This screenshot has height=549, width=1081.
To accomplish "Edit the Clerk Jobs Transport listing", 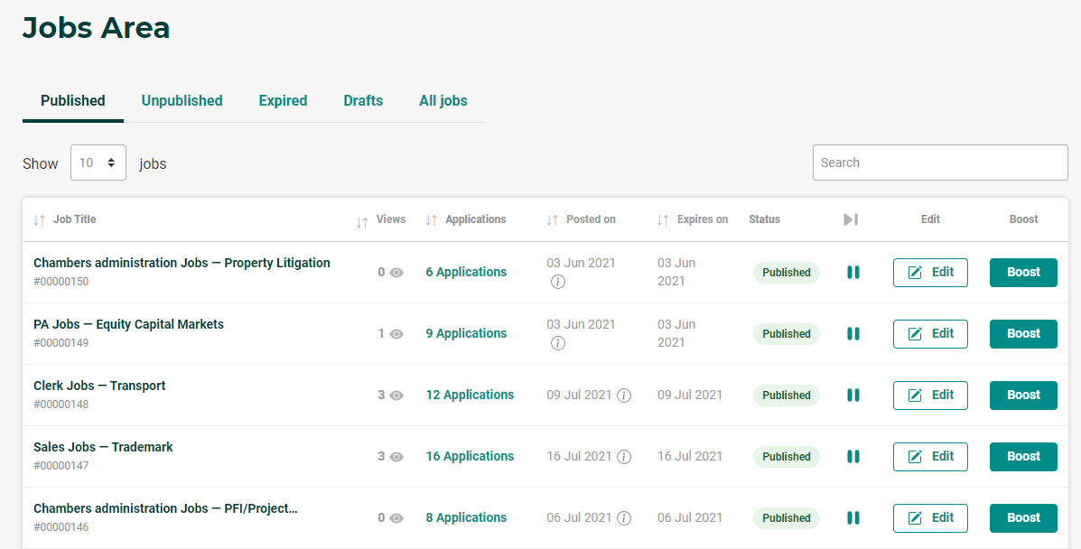I will 930,395.
